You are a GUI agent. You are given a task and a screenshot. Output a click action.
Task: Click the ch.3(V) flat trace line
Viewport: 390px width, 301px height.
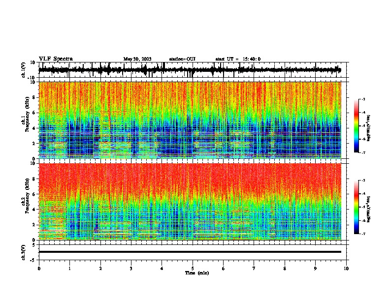[190, 252]
